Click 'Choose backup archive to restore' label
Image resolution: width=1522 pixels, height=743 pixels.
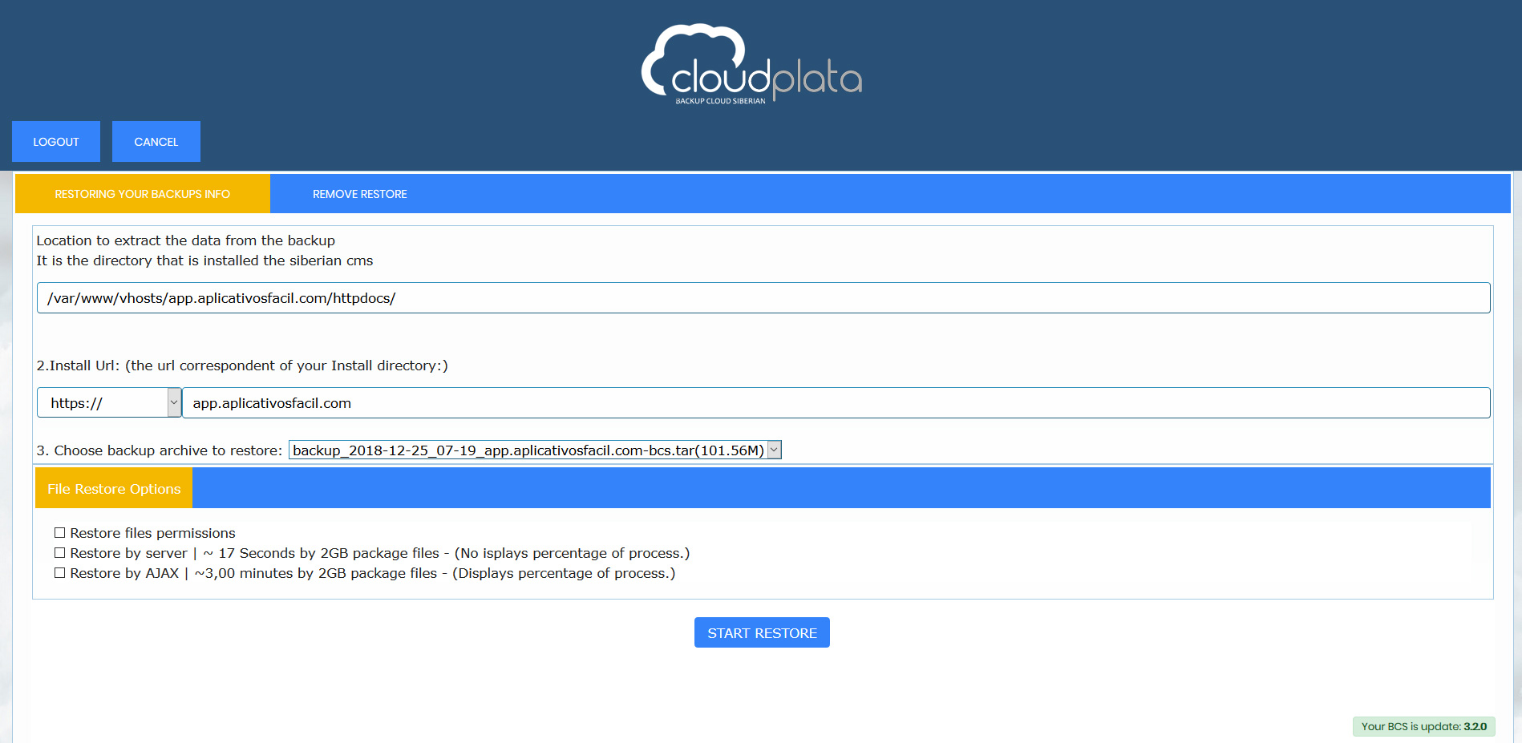click(160, 450)
